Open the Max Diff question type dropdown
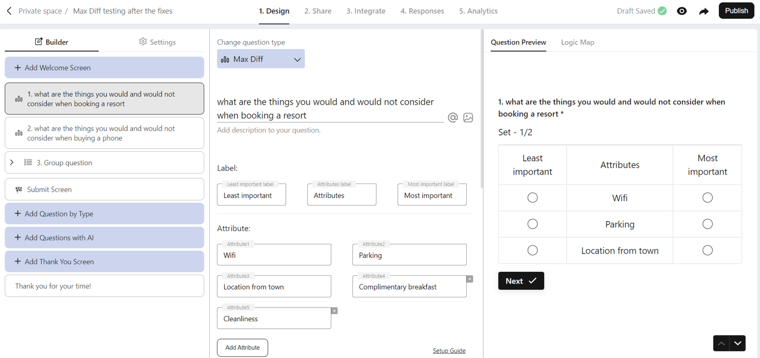Screen dimensions: 760x358 pos(261,59)
